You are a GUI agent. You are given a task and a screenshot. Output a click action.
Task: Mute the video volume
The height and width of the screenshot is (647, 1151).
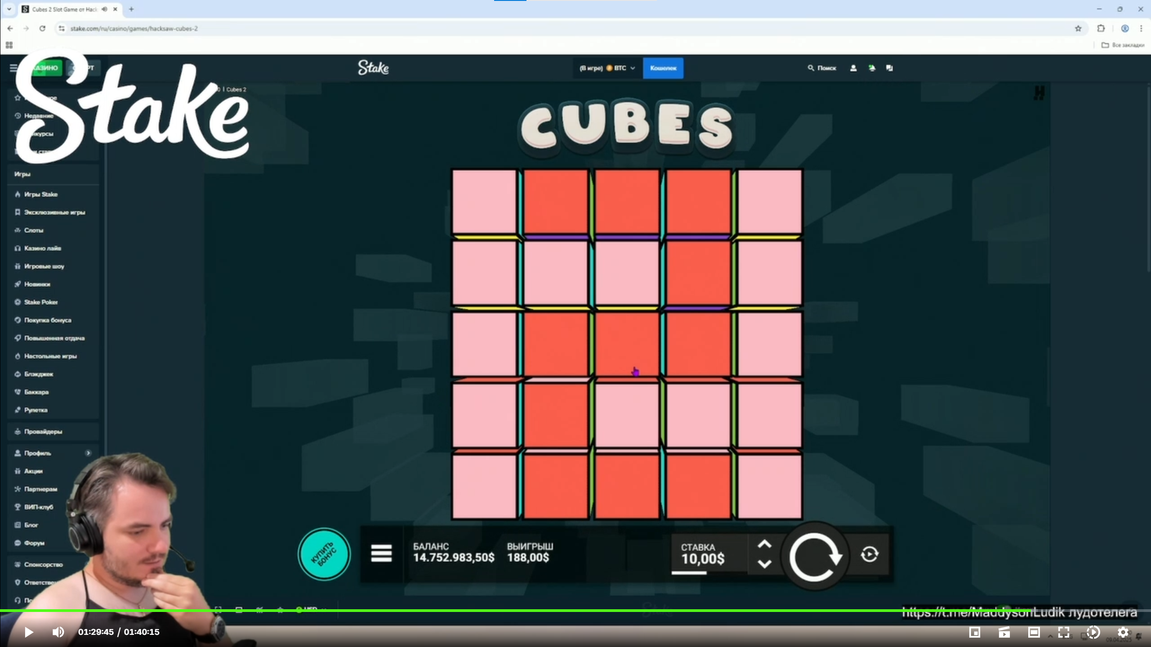tap(58, 632)
